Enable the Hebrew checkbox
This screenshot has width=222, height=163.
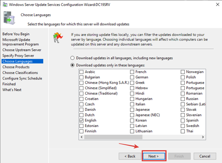(x=132, y=88)
